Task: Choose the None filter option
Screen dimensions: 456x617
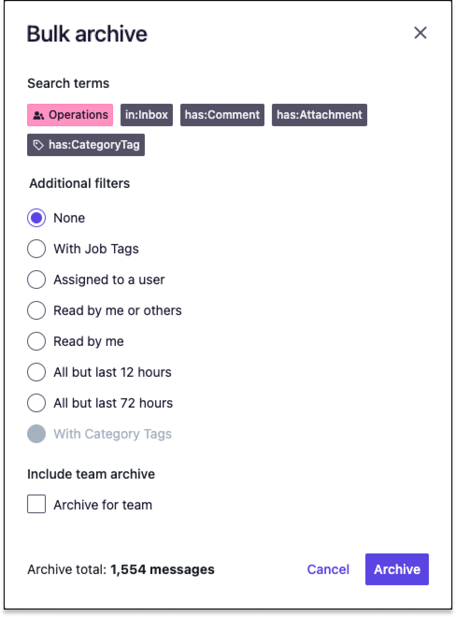Action: 36,218
